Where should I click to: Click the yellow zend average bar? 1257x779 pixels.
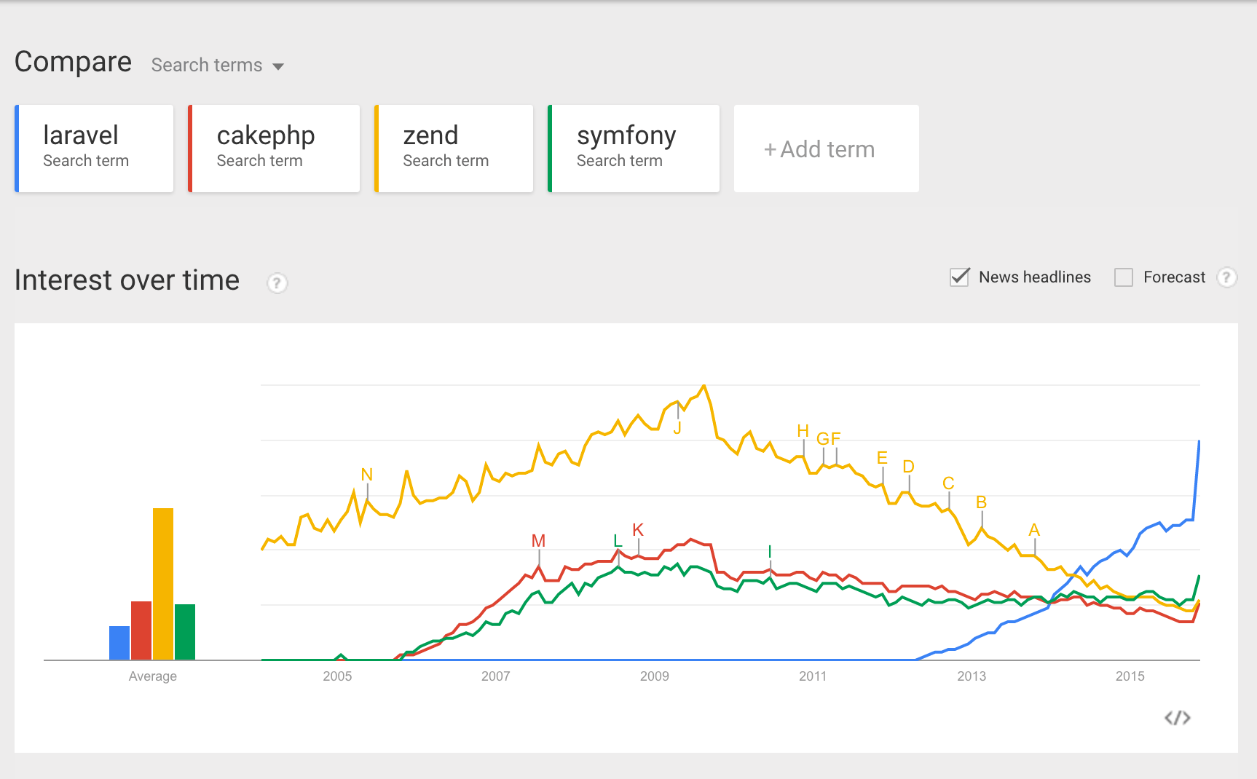163,584
